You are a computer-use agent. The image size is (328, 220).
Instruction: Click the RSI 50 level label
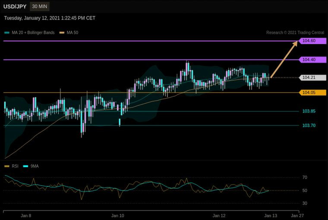coord(305,191)
